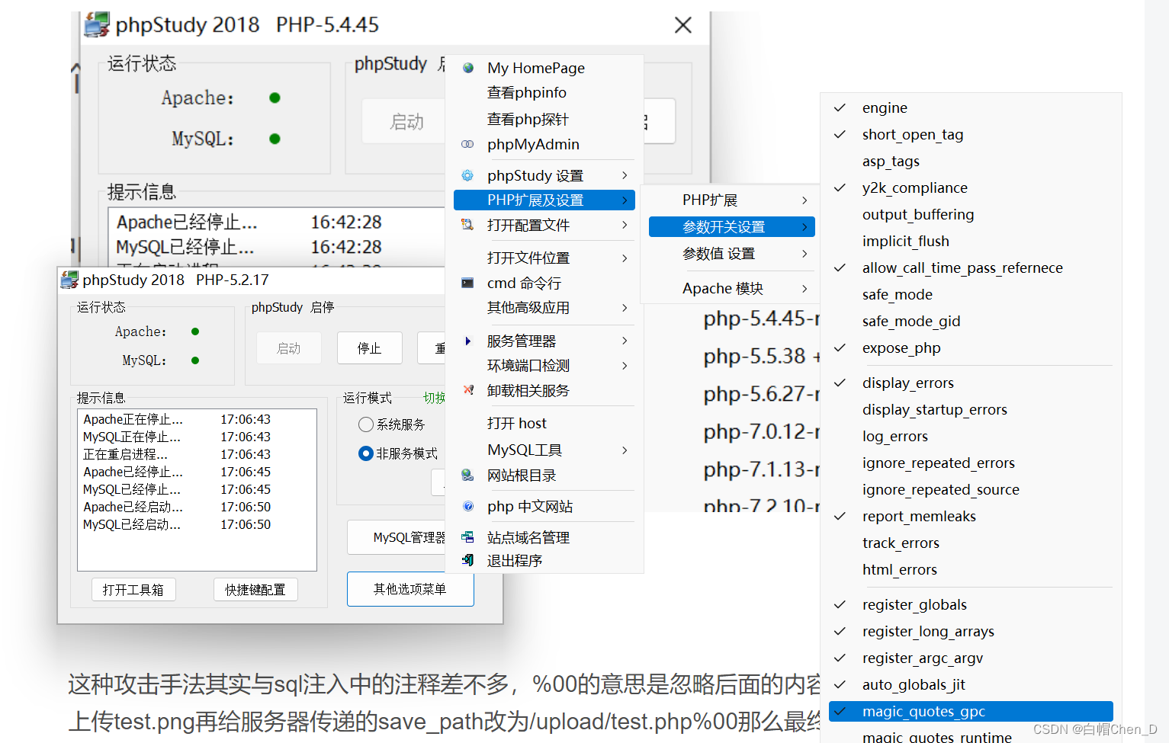Click 启动 button in PHP-5.2.17 window

point(288,348)
